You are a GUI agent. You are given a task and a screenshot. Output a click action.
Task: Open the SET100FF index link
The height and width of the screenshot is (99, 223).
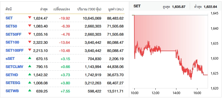[14, 50]
